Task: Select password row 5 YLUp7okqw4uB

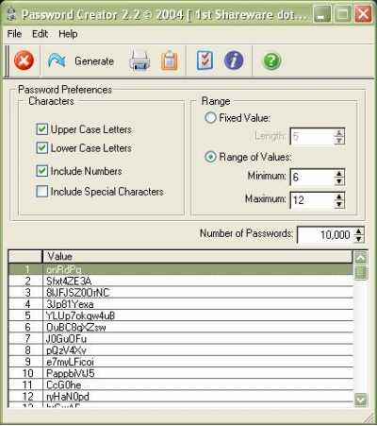Action: 181,315
